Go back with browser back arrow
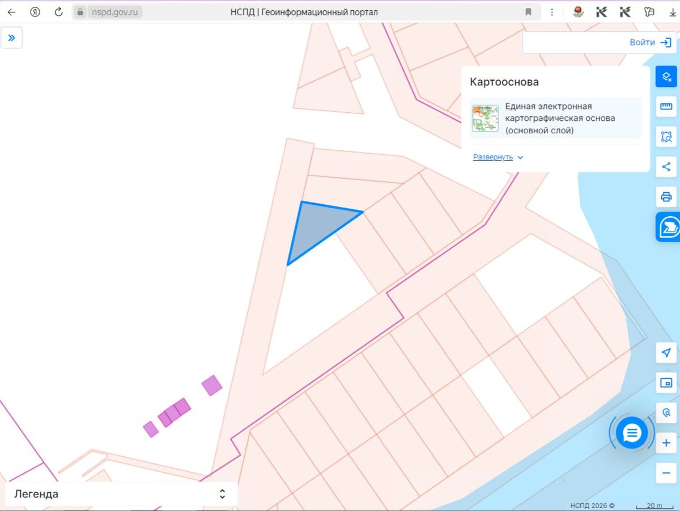680x511 pixels. pyautogui.click(x=11, y=12)
